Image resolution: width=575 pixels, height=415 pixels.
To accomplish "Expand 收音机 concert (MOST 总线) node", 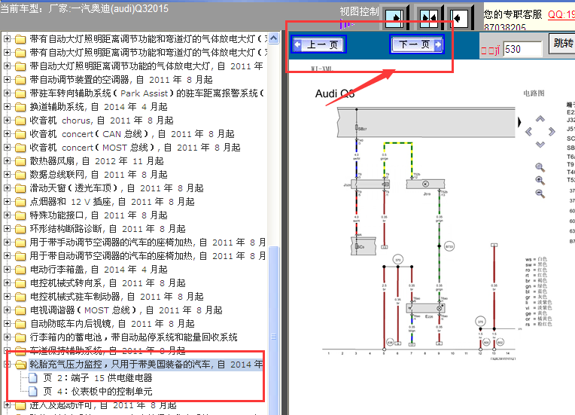I will 7,147.
